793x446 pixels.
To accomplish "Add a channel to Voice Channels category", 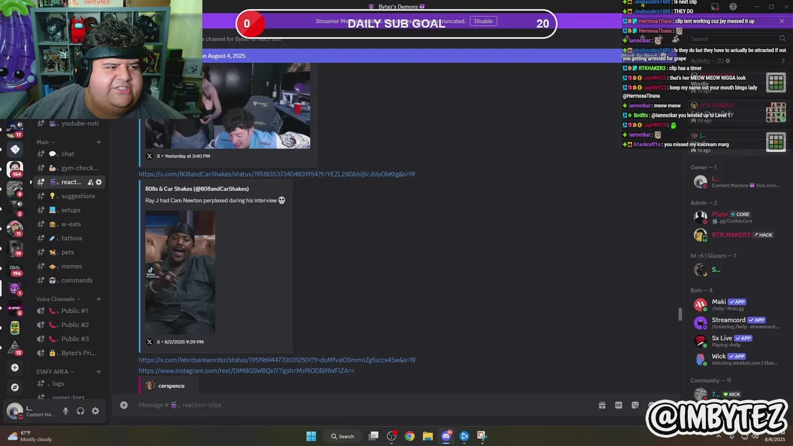I will click(x=99, y=299).
